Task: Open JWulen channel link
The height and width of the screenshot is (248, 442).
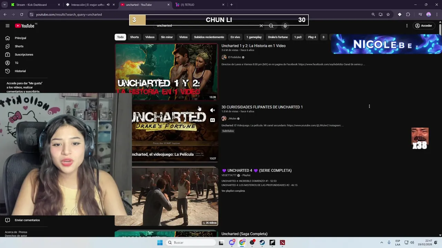Action: tap(232, 118)
